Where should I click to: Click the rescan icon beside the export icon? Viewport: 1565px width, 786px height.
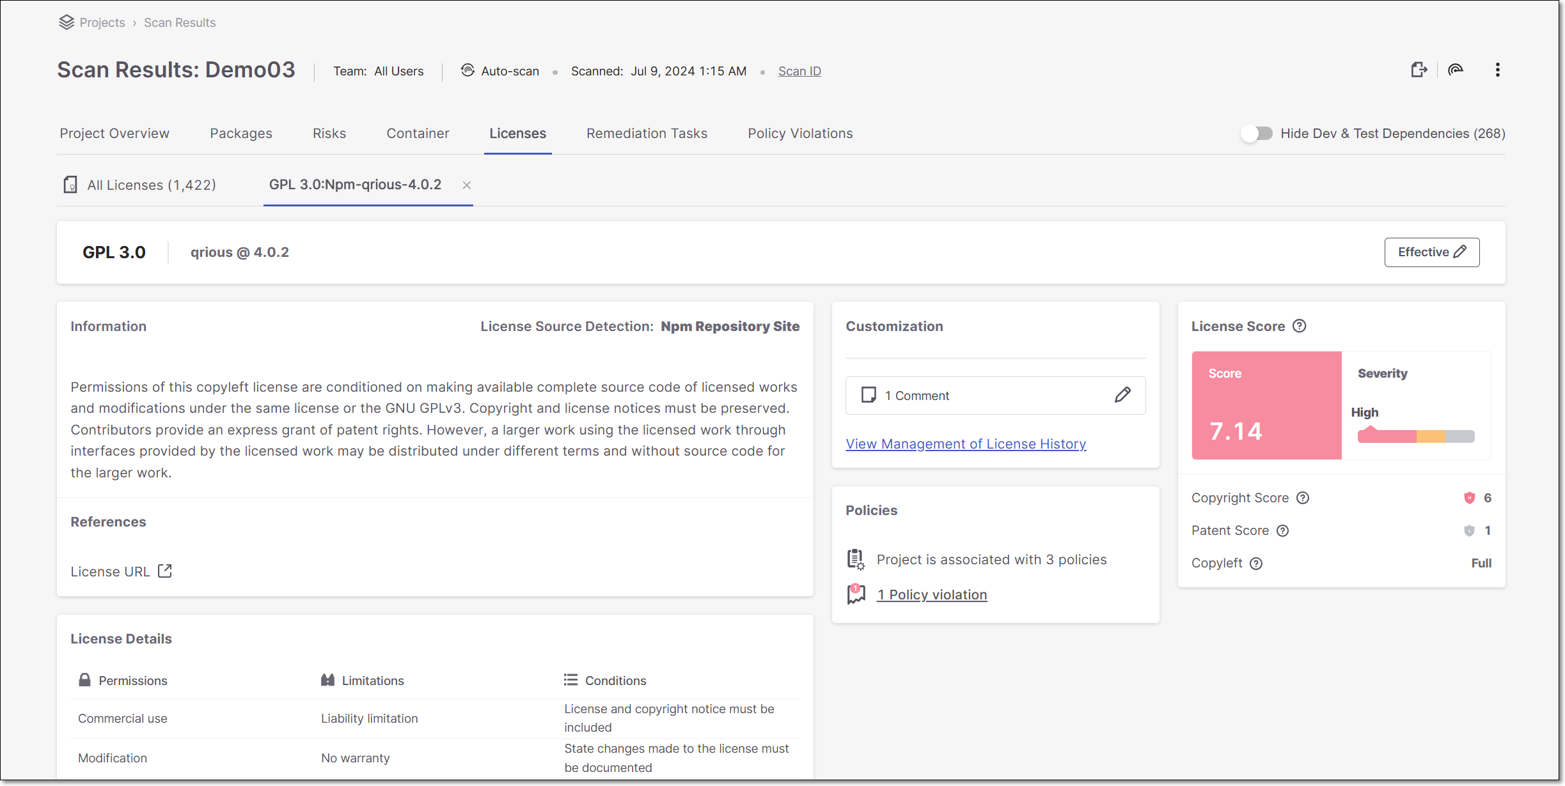(x=1456, y=70)
